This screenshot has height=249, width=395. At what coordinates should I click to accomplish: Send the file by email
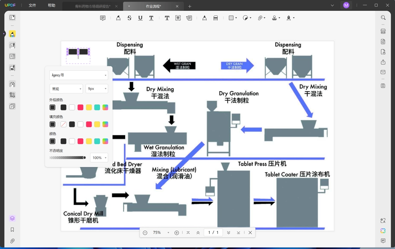click(383, 72)
